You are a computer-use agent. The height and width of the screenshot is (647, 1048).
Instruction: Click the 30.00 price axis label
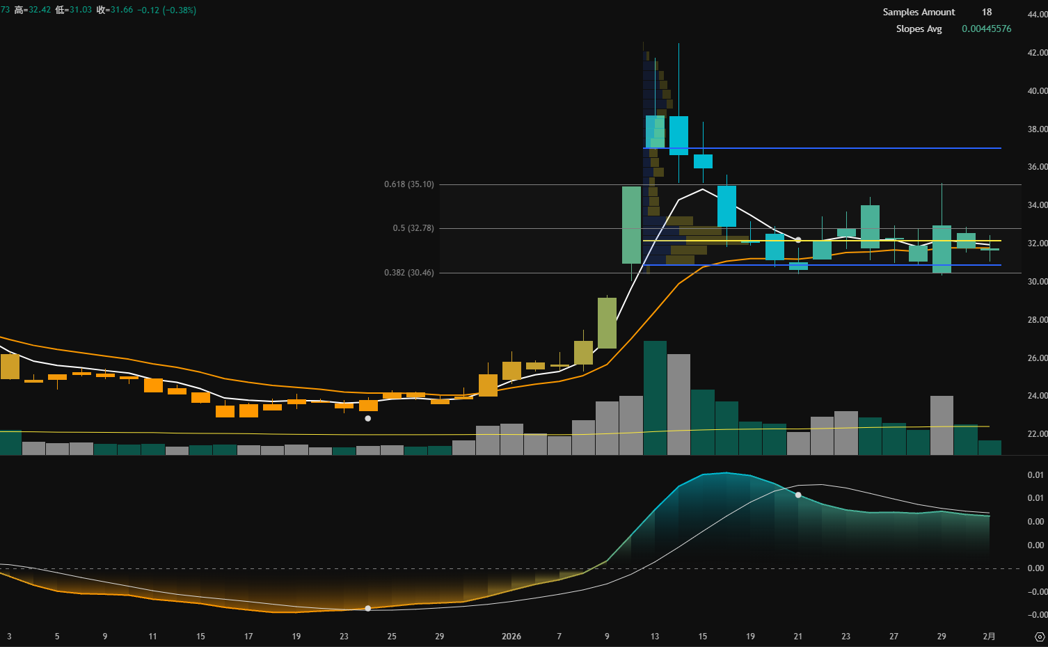coord(1038,282)
